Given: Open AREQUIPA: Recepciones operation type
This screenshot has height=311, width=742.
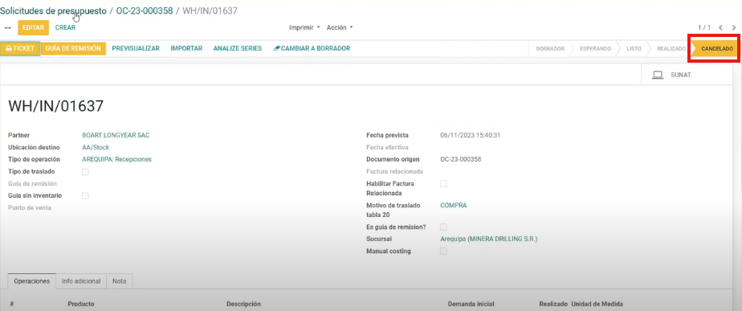Looking at the screenshot, I should [116, 160].
